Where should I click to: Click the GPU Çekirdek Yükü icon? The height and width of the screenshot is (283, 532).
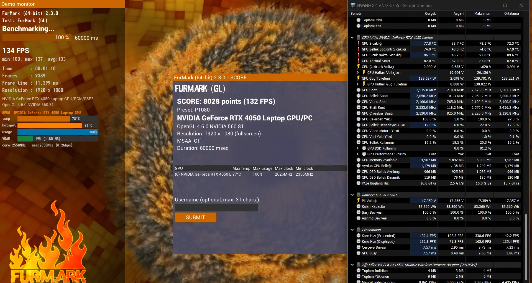[x=359, y=119]
